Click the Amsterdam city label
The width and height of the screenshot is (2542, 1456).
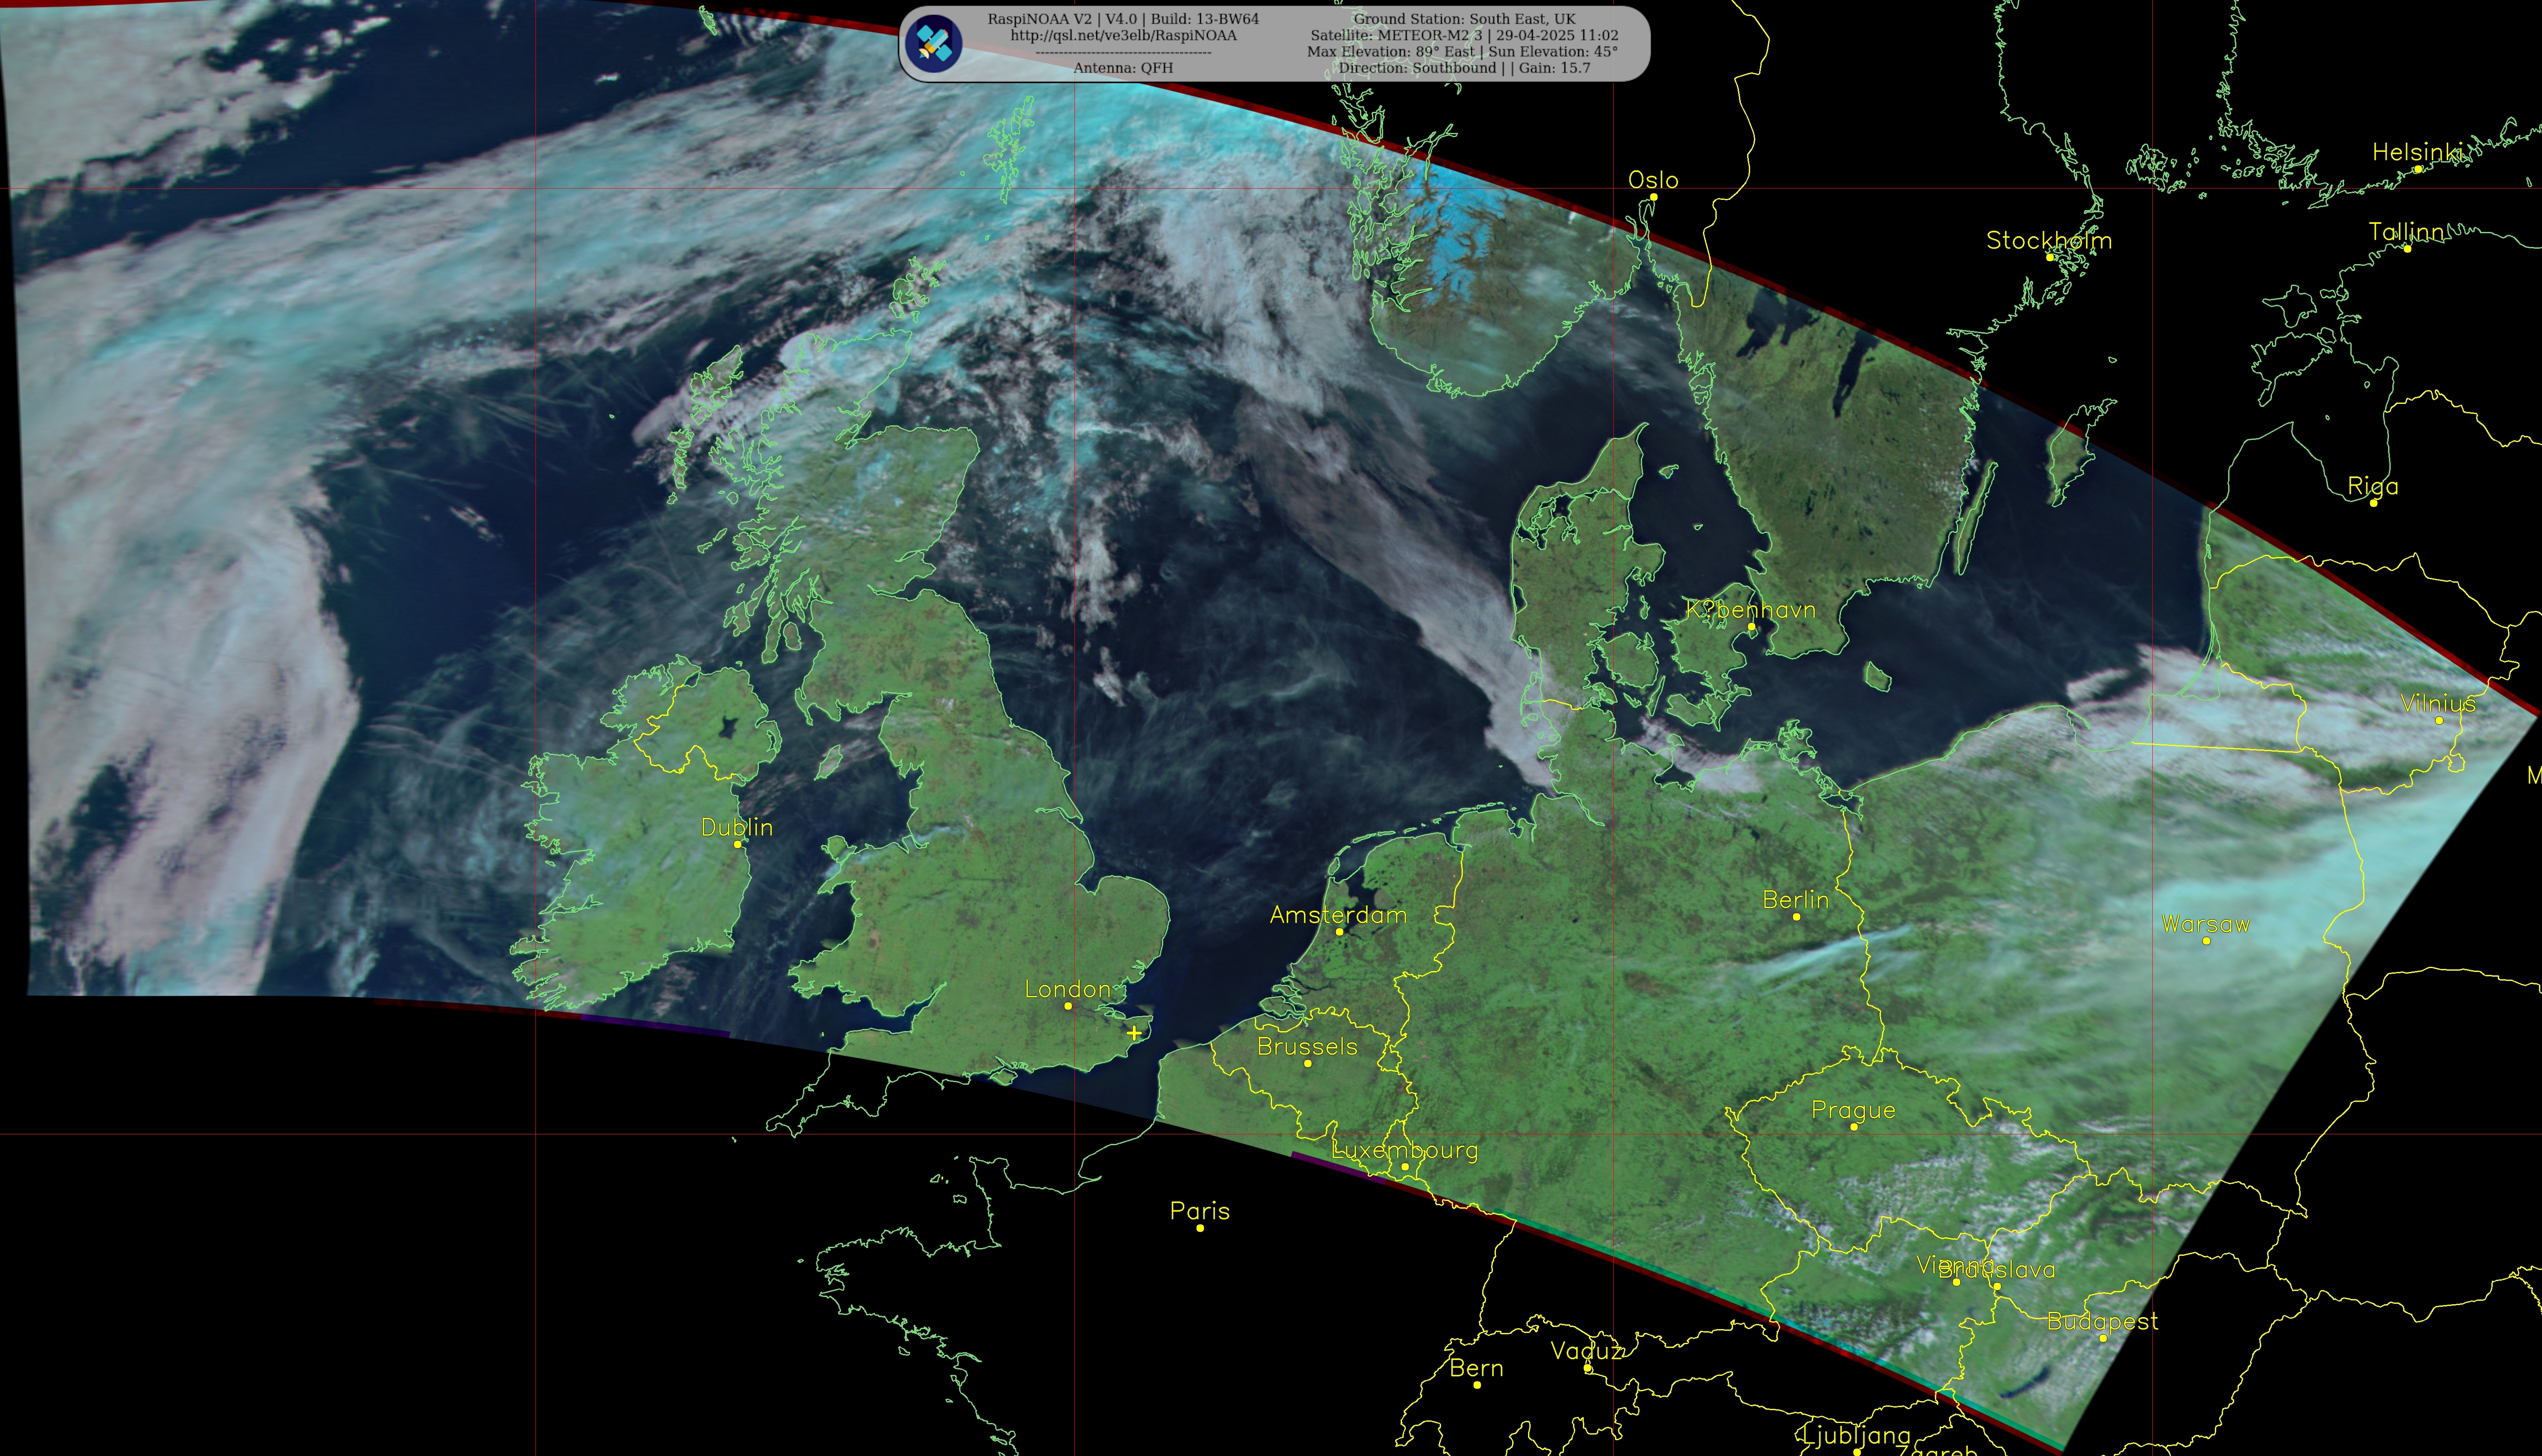[1338, 915]
